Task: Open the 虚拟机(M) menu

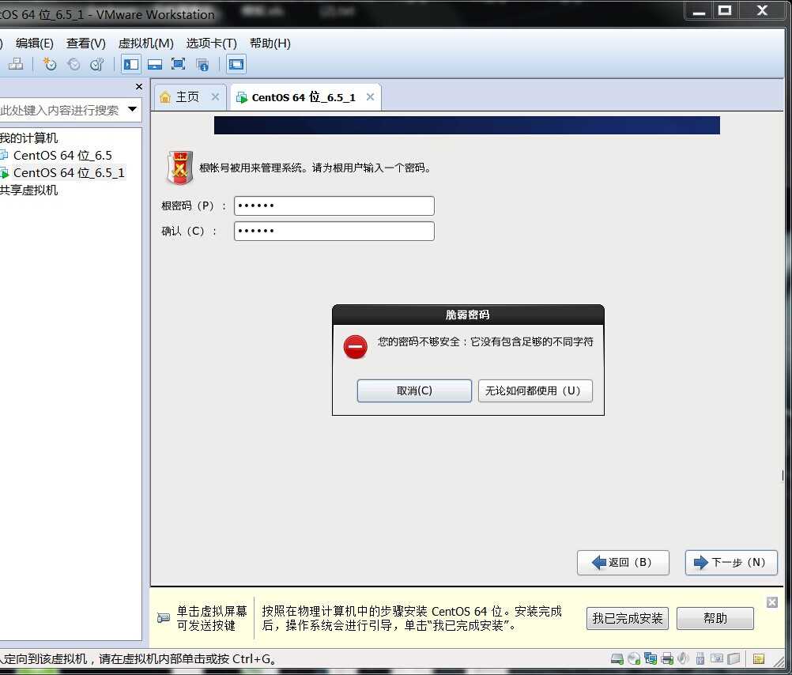Action: point(146,43)
